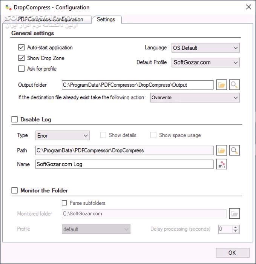The image size is (256, 264).
Task: Open the Language dropdown
Action: tap(205, 48)
